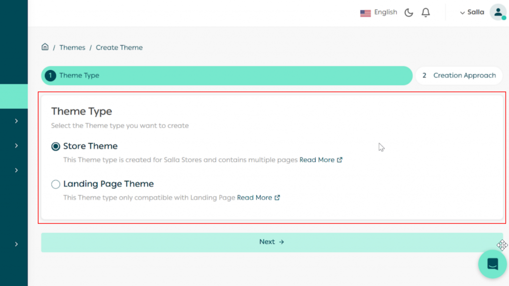Image resolution: width=509 pixels, height=286 pixels.
Task: Select the Store Theme radio button
Action: pyautogui.click(x=55, y=146)
